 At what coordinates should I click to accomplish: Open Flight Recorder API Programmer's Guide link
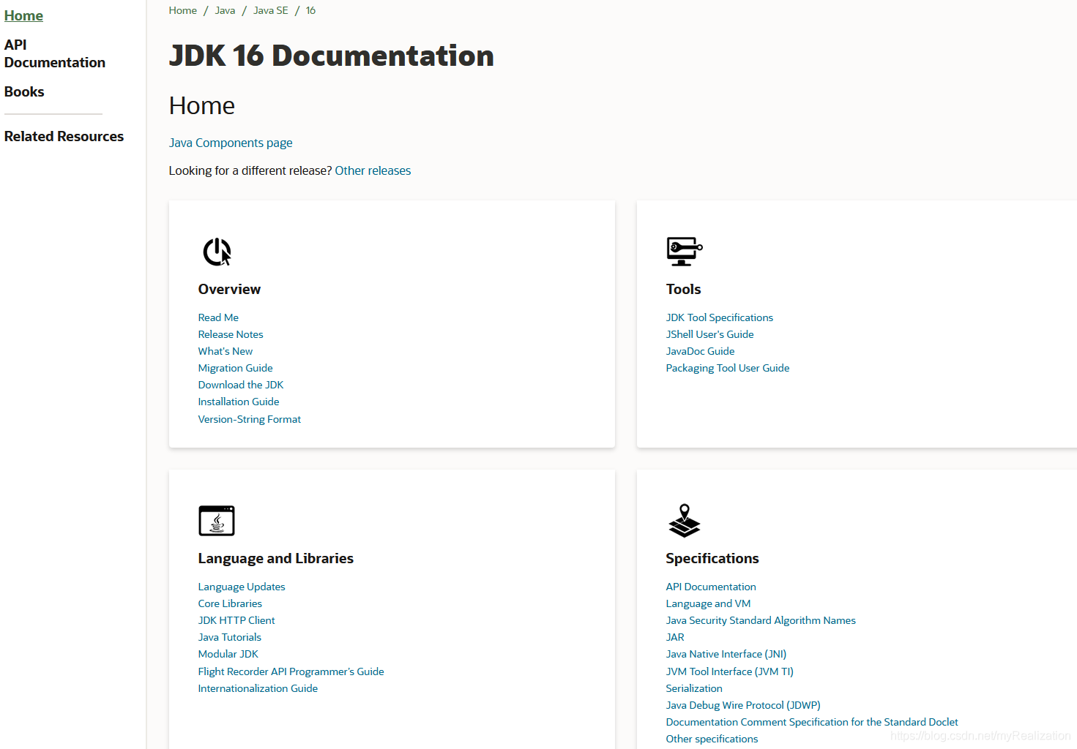(x=291, y=671)
